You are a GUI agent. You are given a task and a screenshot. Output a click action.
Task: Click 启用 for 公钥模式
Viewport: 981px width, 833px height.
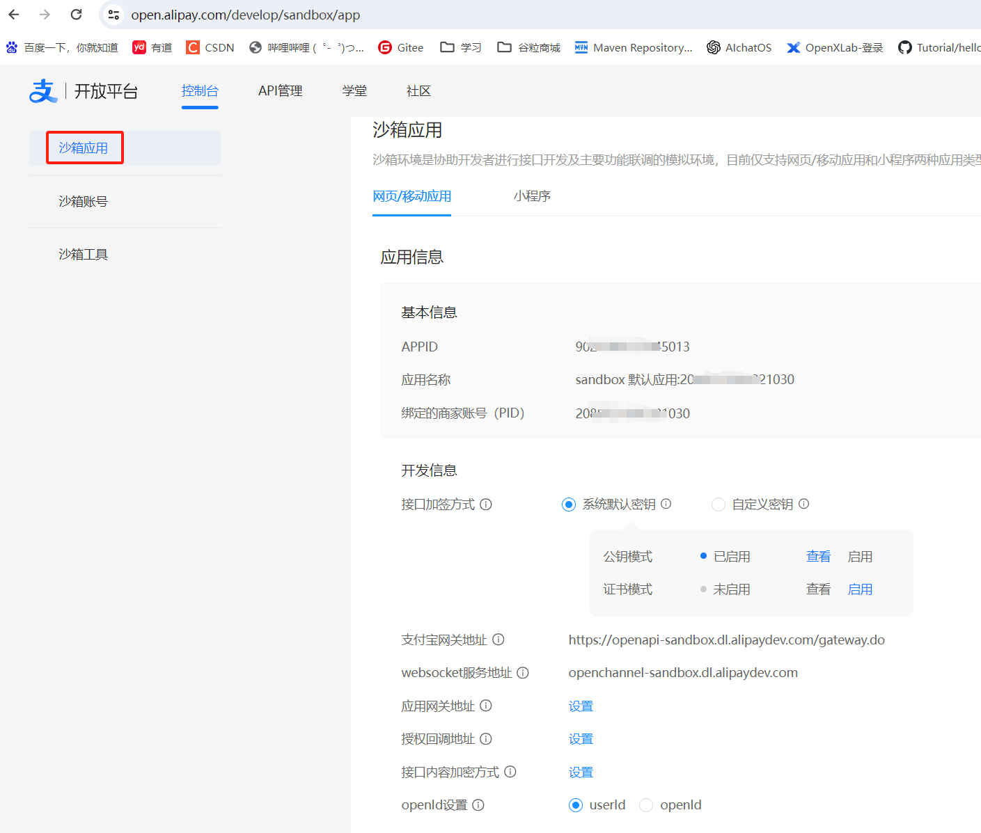860,557
